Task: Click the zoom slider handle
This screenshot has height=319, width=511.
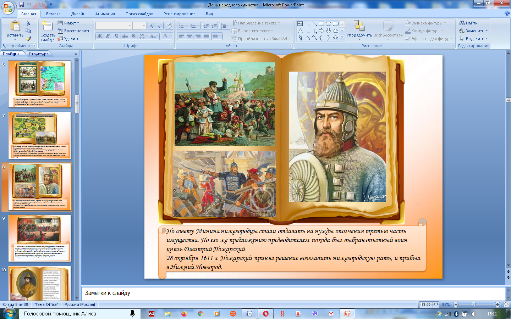Action: [x=474, y=304]
